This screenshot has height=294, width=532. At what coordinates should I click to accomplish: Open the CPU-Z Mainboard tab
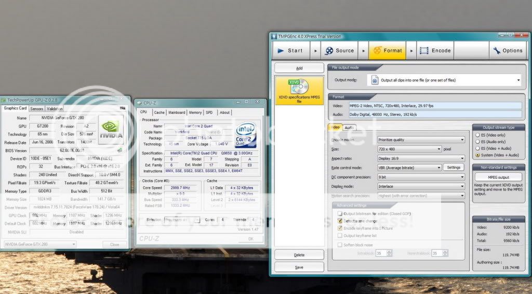point(177,113)
